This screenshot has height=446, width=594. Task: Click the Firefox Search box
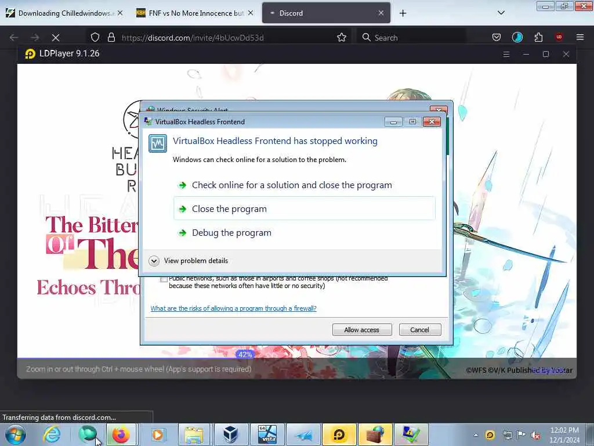pos(411,38)
